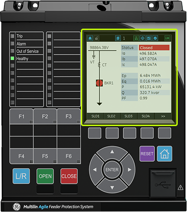Push the green OPEN breaker button

[45, 176]
